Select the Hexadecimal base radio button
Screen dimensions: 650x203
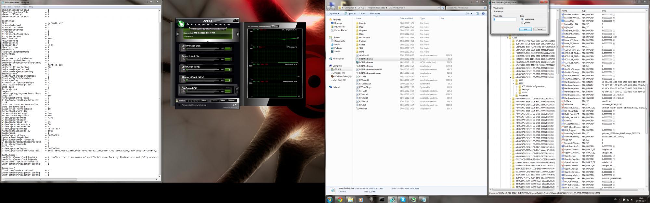522,19
